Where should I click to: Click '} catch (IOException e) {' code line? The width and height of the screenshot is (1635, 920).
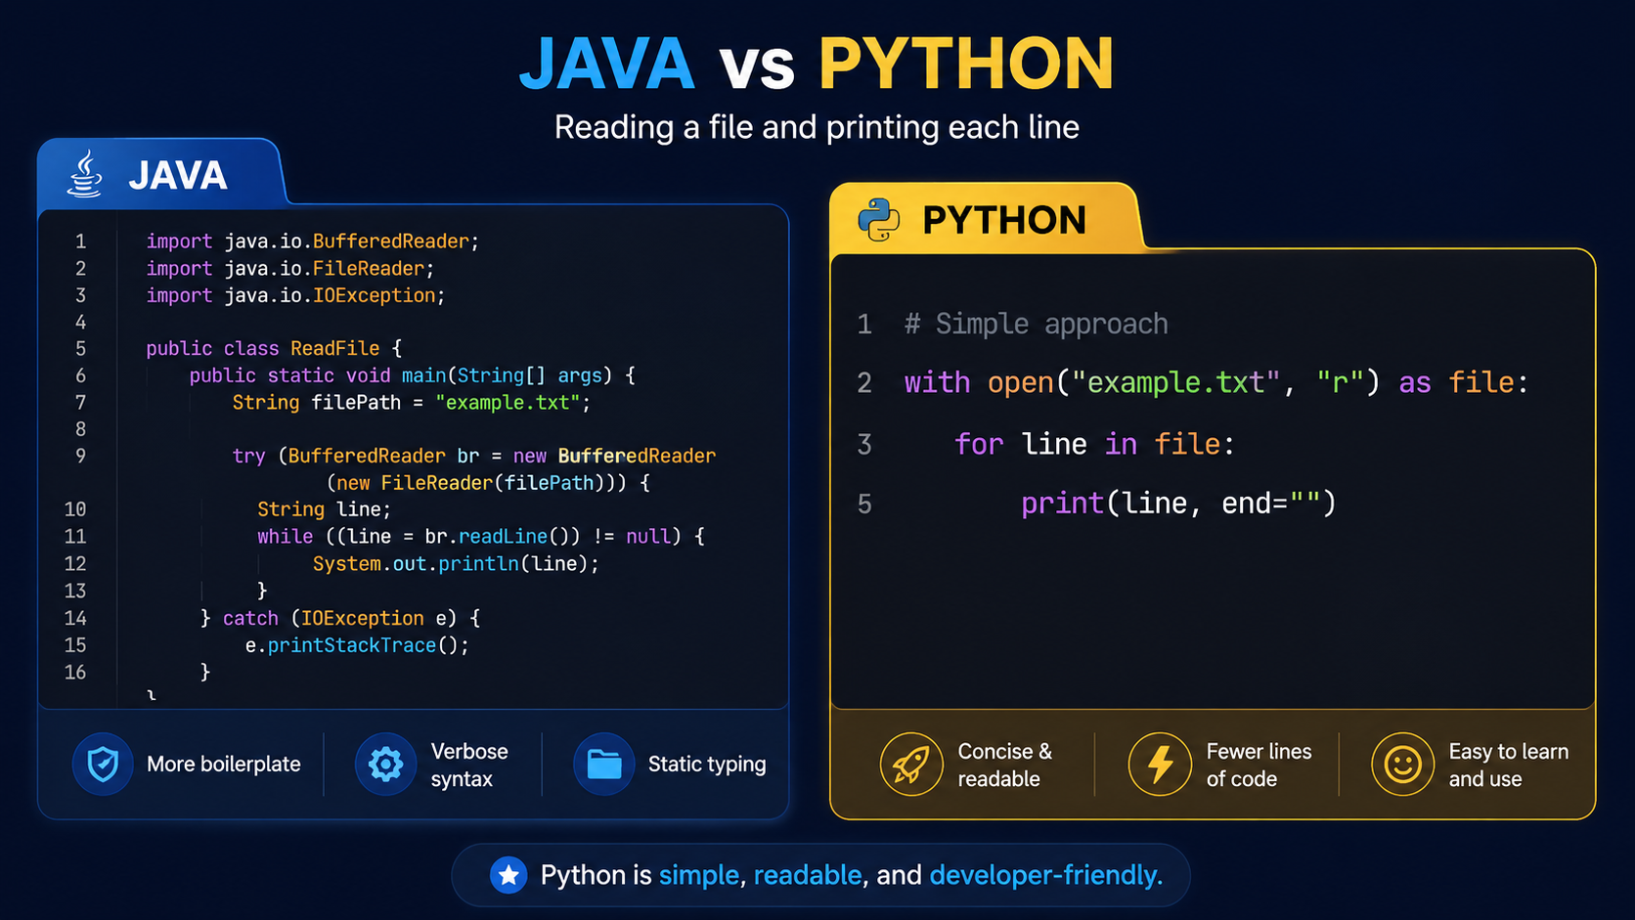[340, 619]
